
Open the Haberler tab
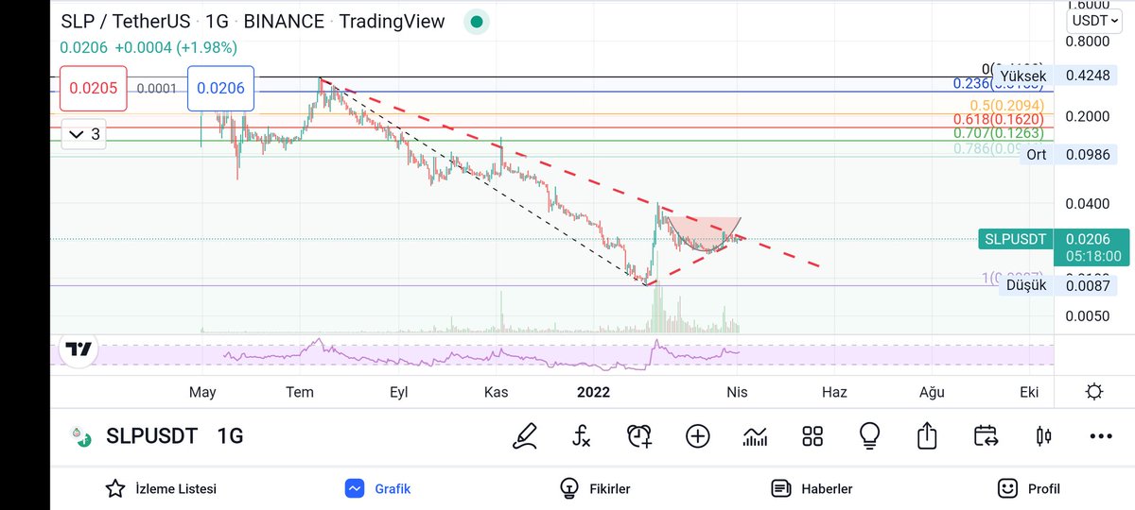(812, 488)
